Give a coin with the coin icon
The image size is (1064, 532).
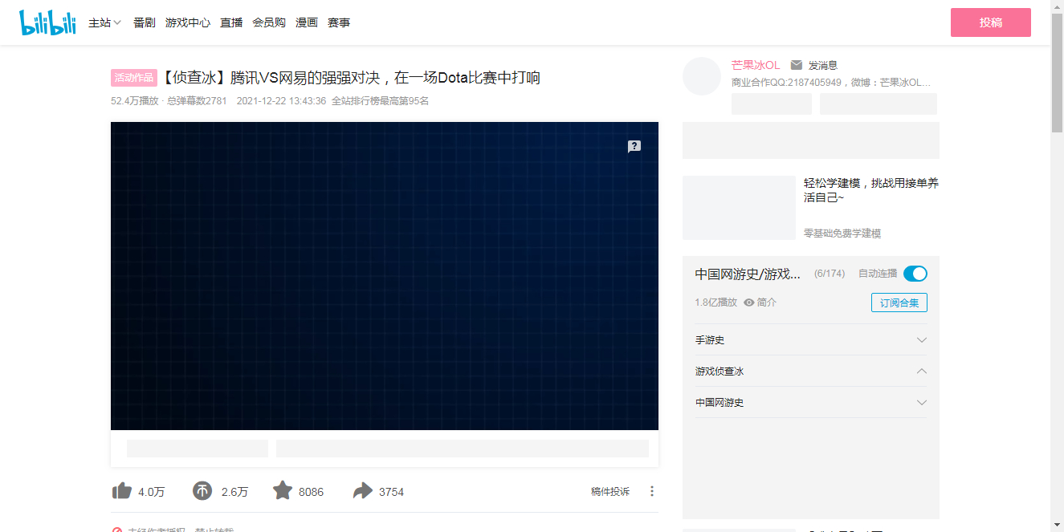(x=202, y=491)
